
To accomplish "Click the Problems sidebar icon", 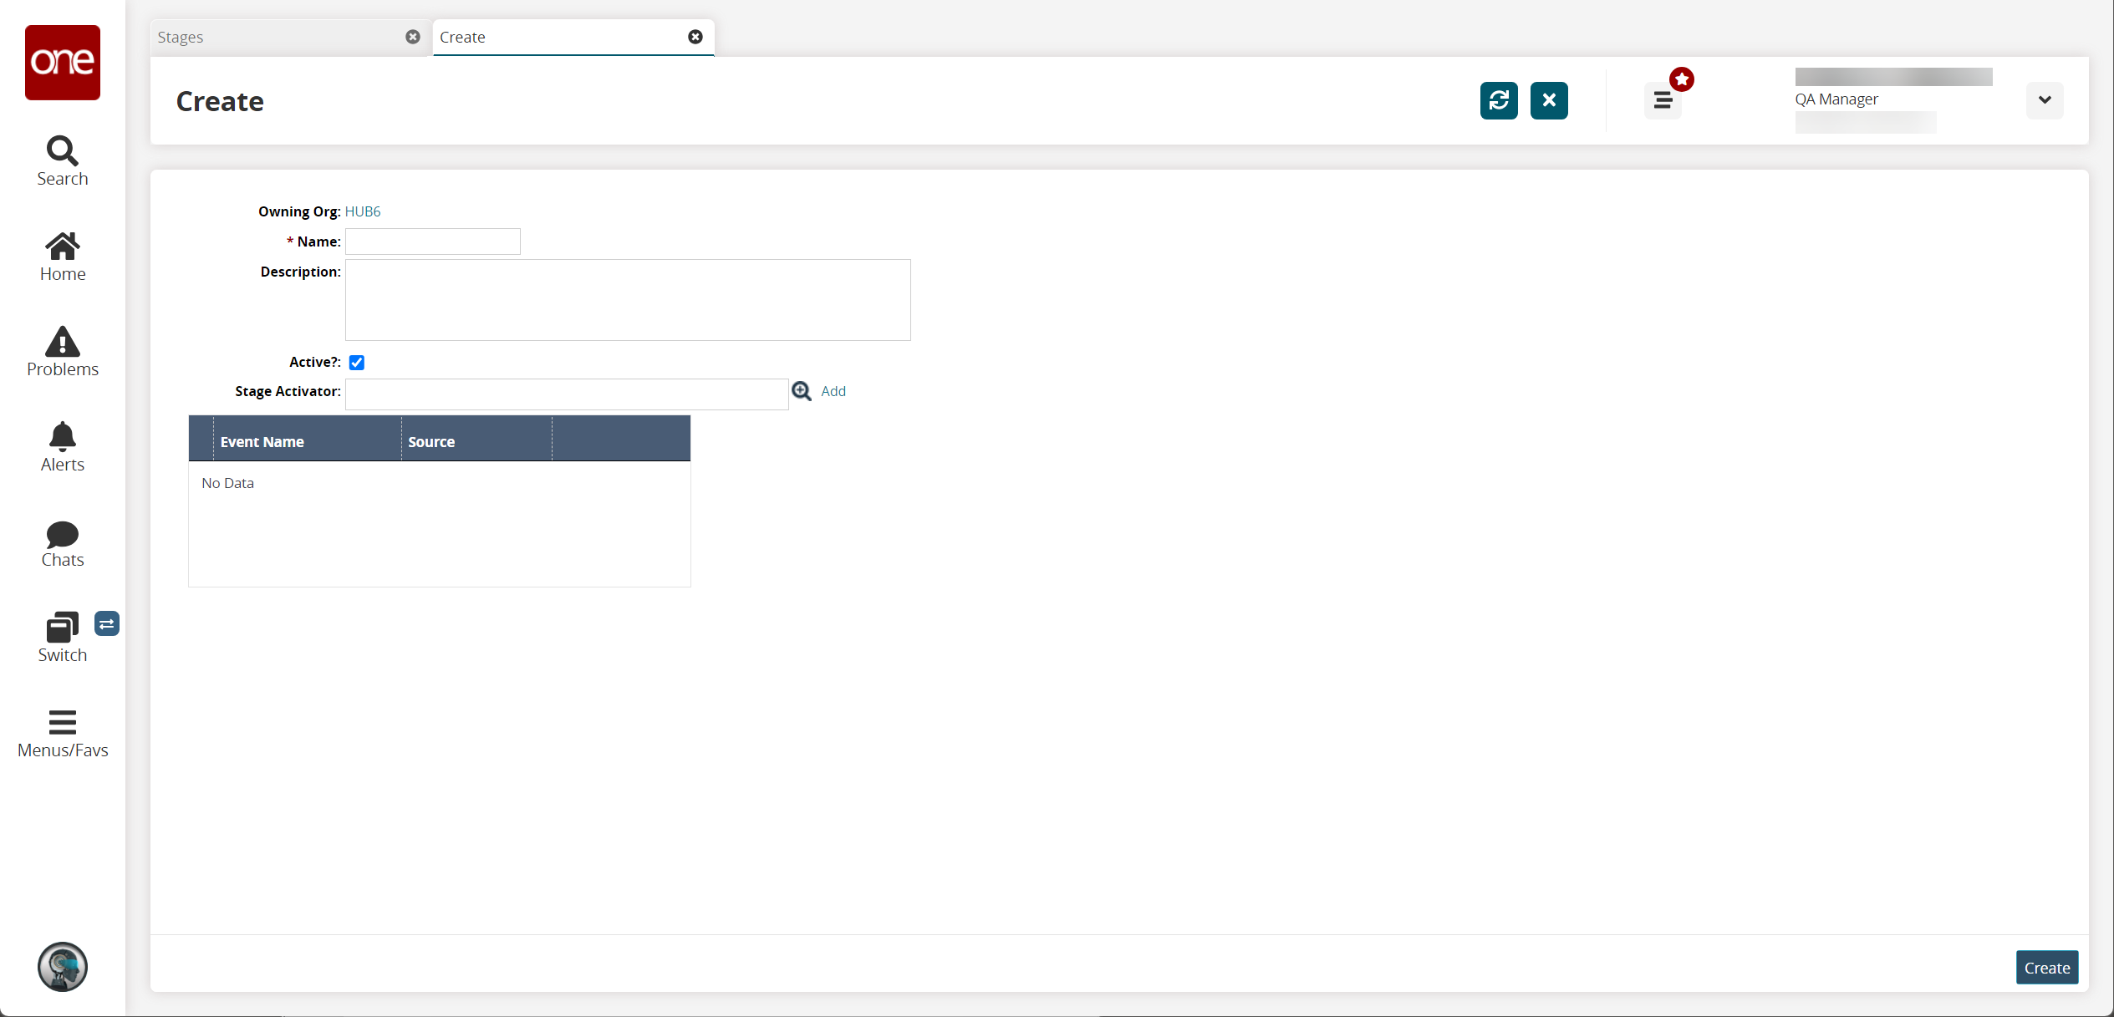I will [x=62, y=353].
